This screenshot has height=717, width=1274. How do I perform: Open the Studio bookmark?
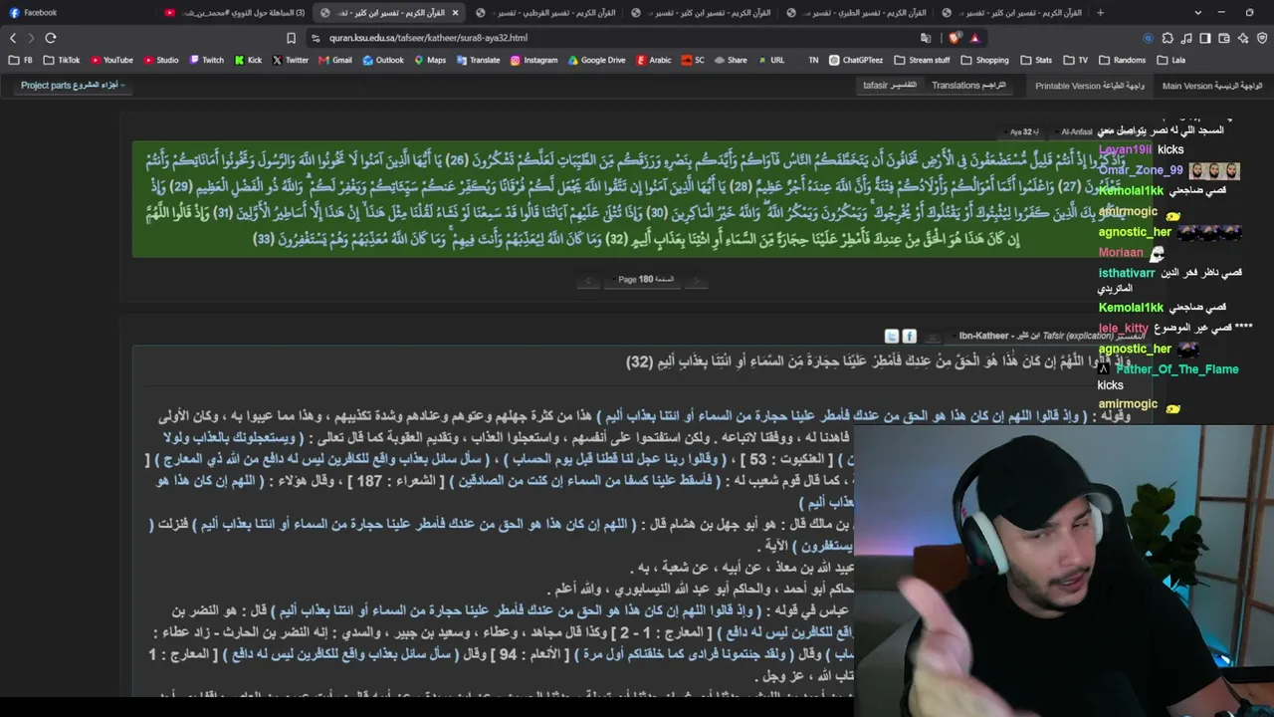tap(160, 60)
